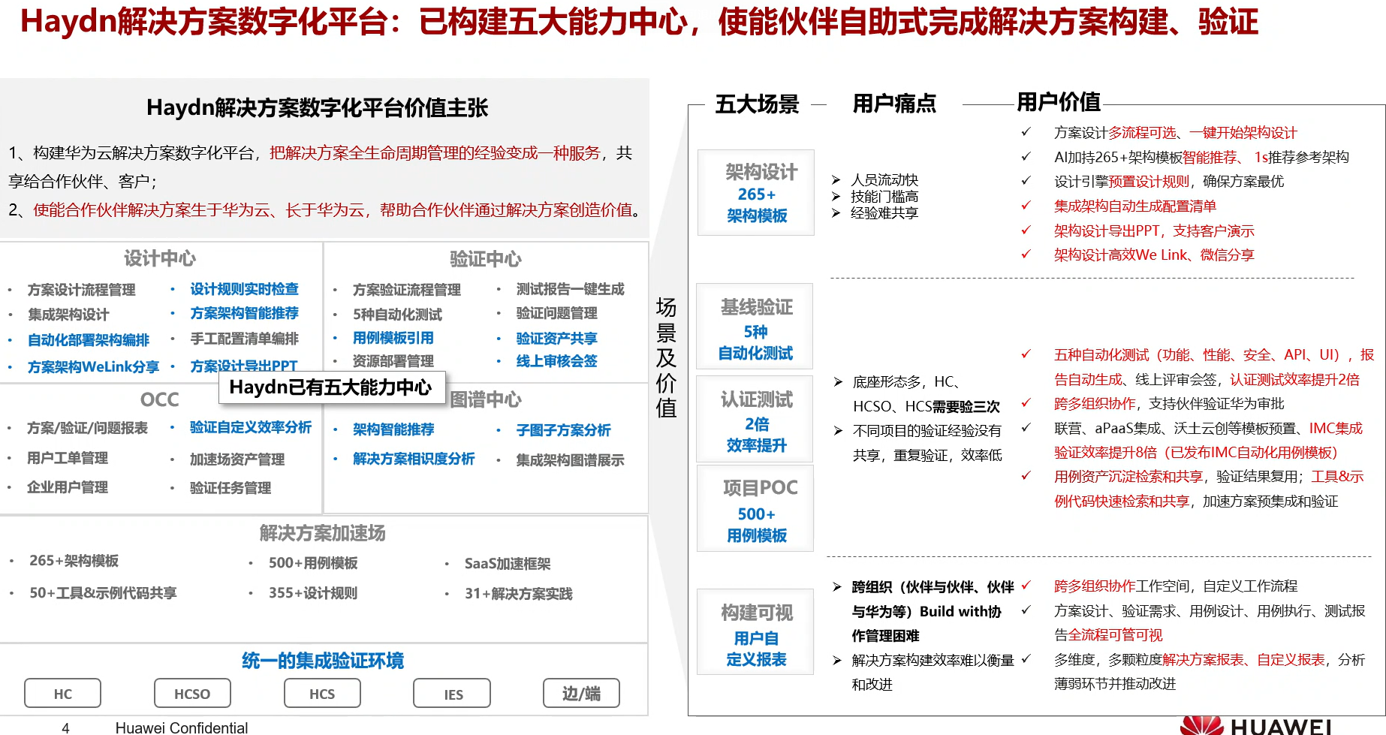Select 资源部署管理 item
This screenshot has width=1386, height=735.
click(x=393, y=361)
